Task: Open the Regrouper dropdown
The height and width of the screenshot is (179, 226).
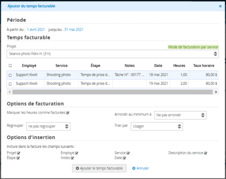Action: 48,126
